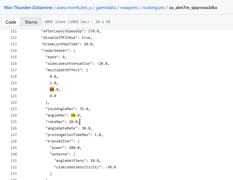Click the radarSeeker key text
Viewport: 233px width, 180px height.
click(x=54, y=51)
